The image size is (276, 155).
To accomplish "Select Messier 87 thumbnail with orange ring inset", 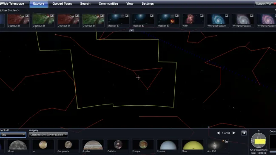I will (168, 20).
